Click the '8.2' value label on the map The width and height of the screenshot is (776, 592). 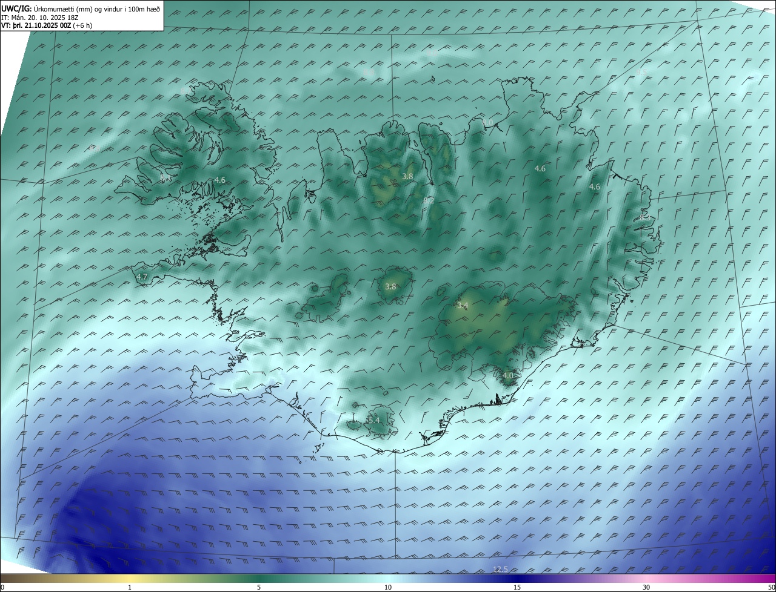429,200
